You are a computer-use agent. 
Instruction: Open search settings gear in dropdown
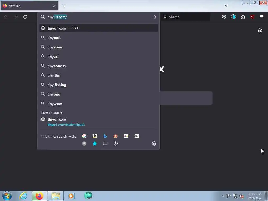(x=154, y=143)
